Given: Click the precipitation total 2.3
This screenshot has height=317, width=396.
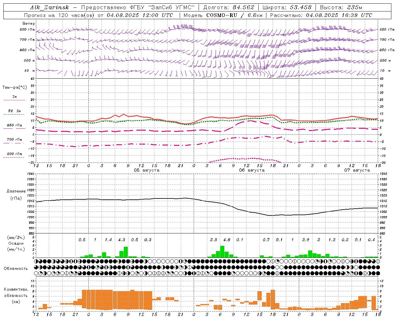Looking at the screenshot, I should [x=213, y=240].
